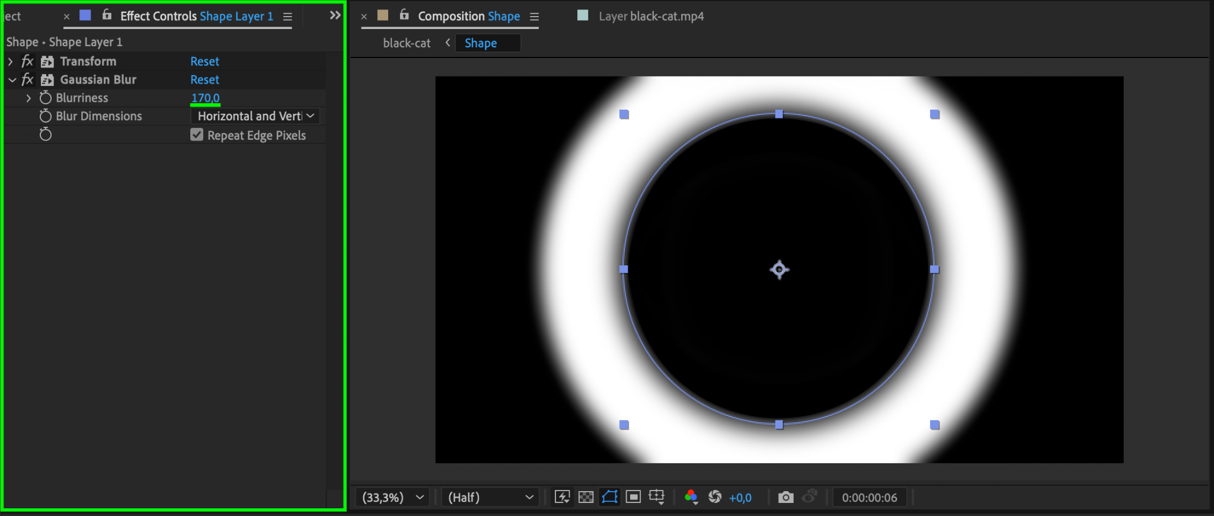The width and height of the screenshot is (1214, 516).
Task: Click the Fast Previews lightning icon
Action: (562, 497)
